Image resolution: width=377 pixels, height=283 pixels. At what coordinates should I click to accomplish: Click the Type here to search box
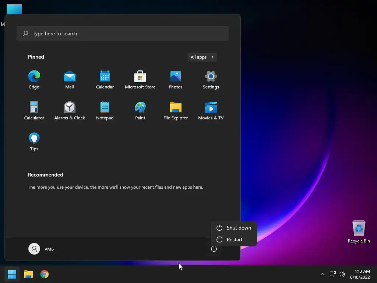(x=123, y=34)
